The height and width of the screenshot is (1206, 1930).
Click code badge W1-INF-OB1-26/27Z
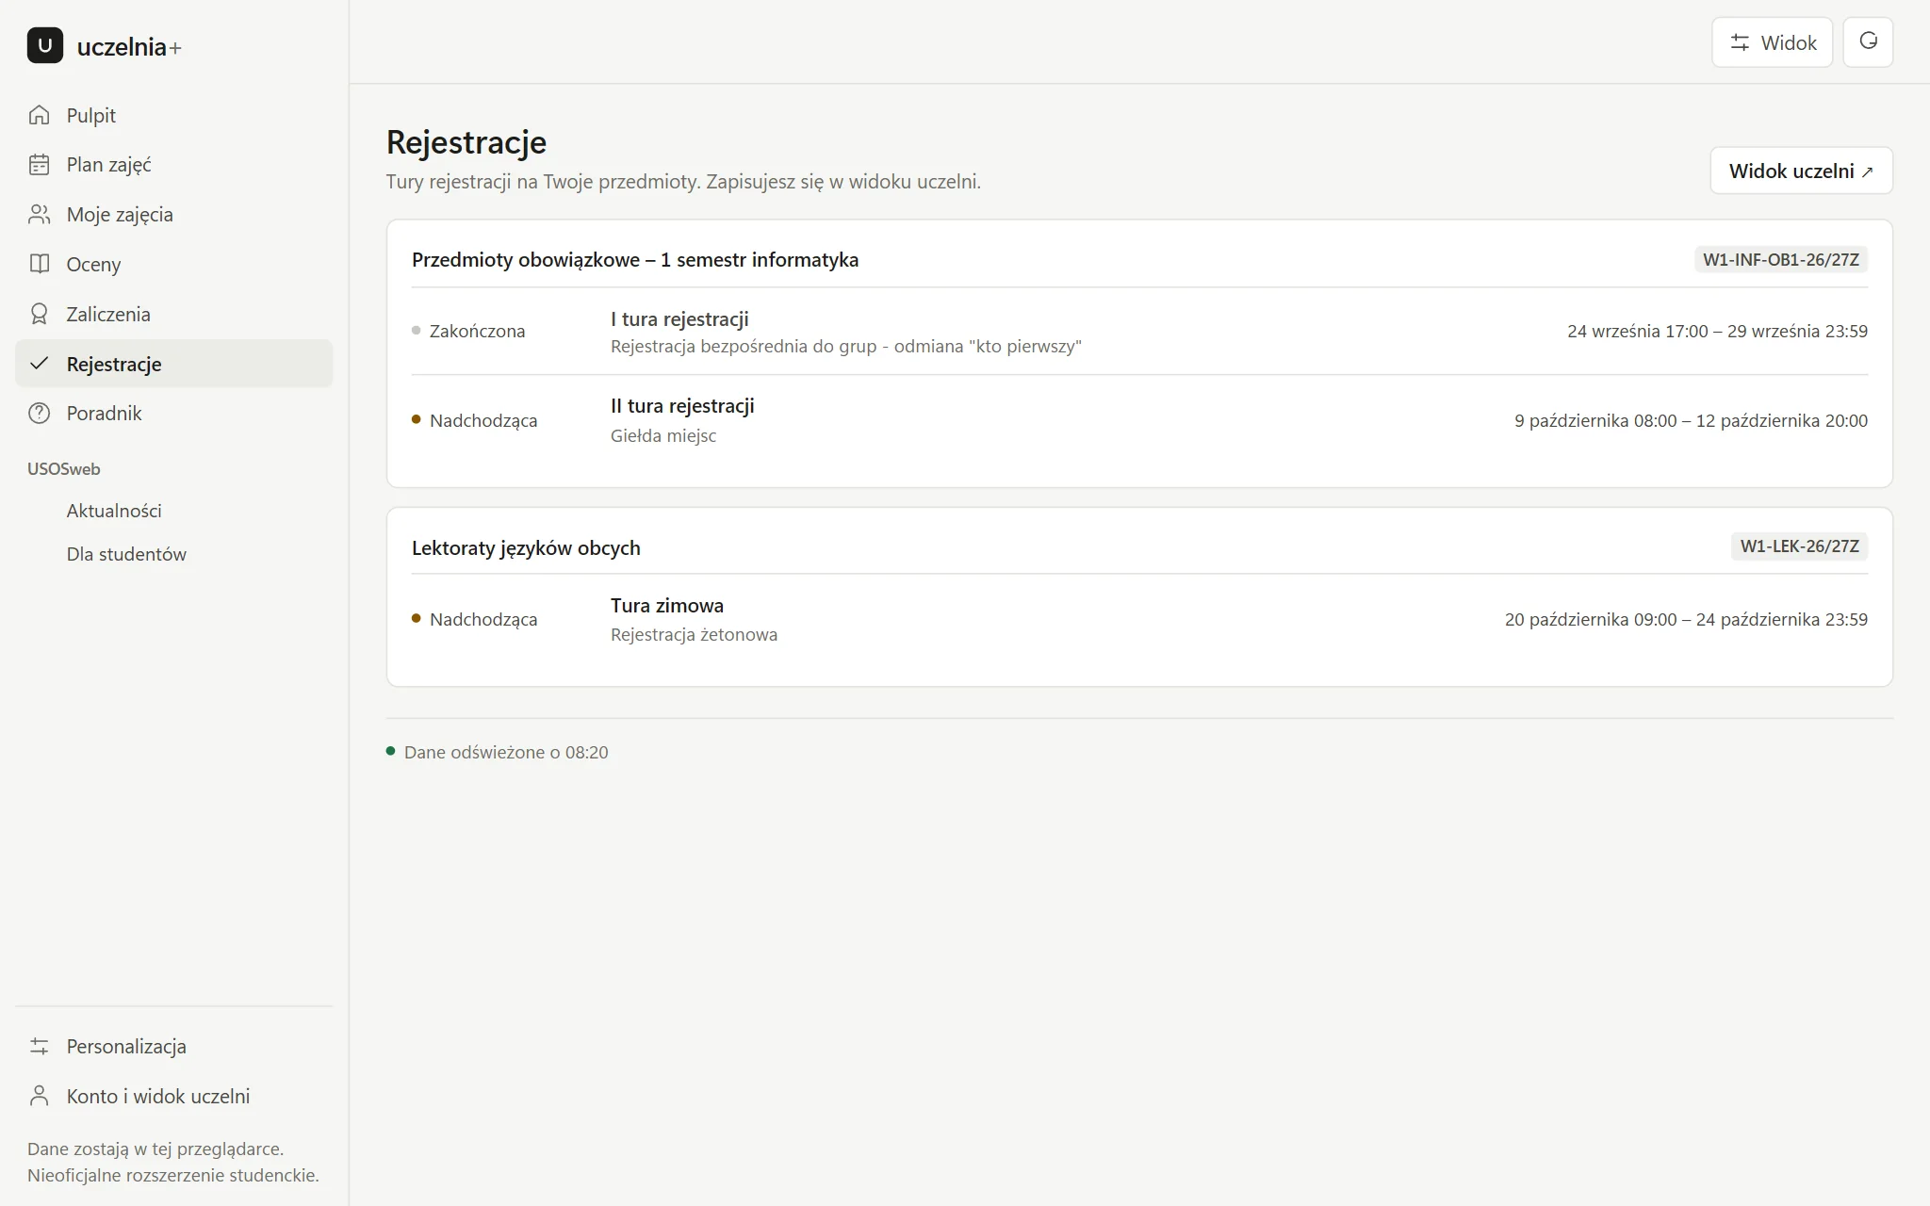pyautogui.click(x=1781, y=259)
